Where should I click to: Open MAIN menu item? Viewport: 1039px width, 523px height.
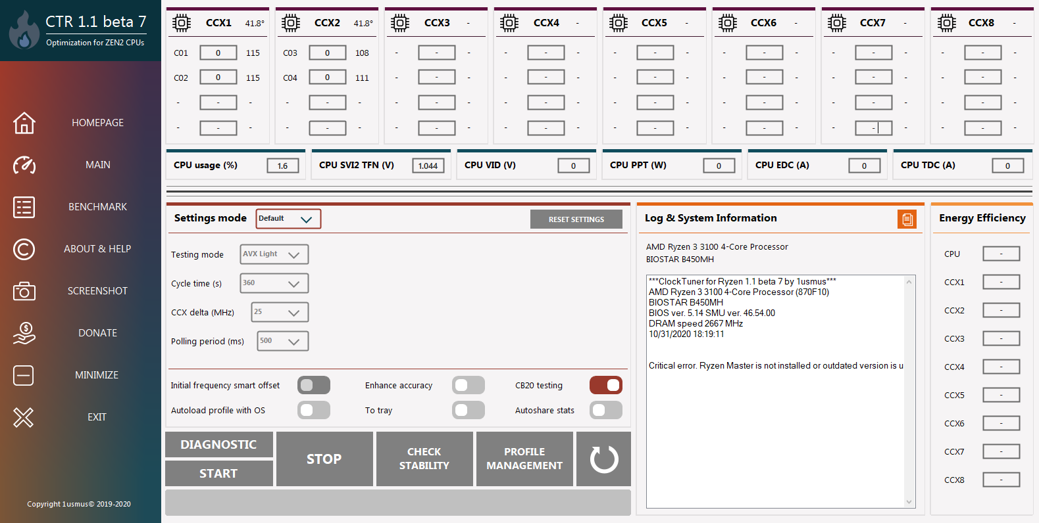(97, 165)
